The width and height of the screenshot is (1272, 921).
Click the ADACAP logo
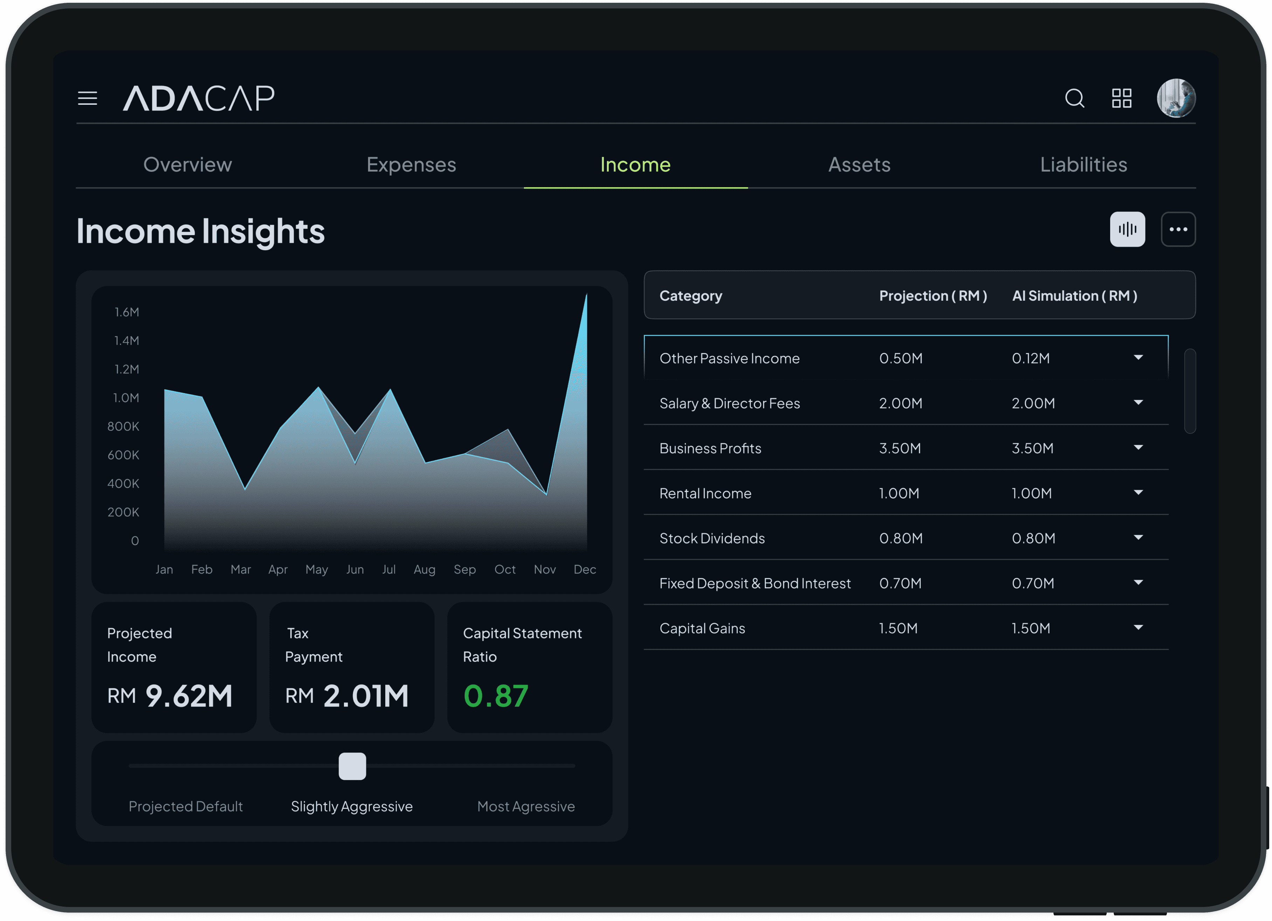[x=199, y=98]
